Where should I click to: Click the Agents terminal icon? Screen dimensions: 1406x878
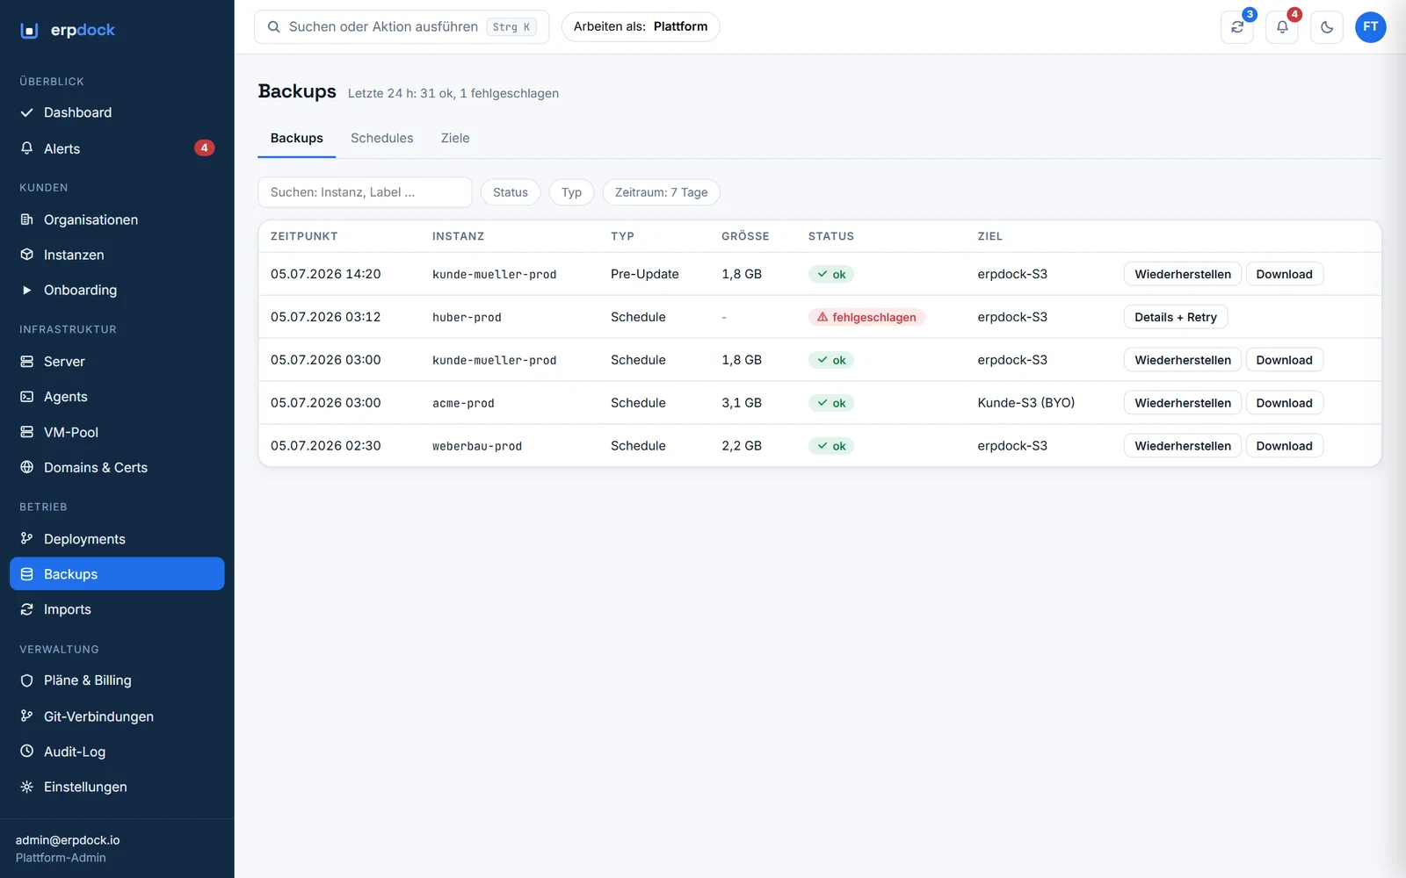tap(27, 397)
